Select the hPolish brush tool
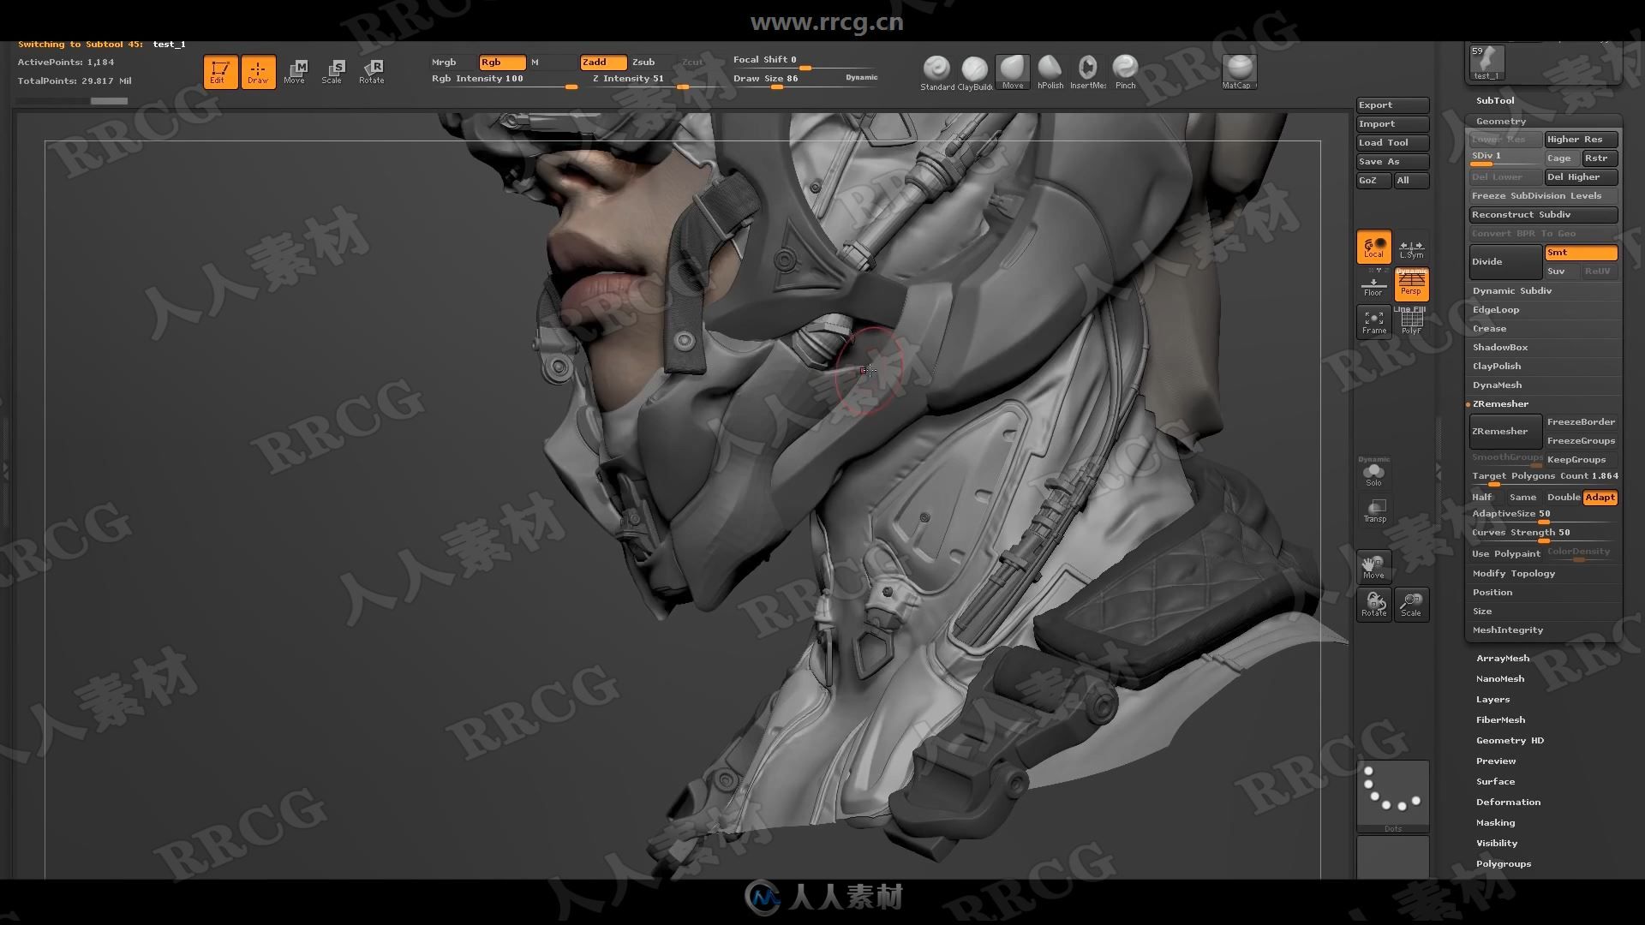 pyautogui.click(x=1050, y=70)
